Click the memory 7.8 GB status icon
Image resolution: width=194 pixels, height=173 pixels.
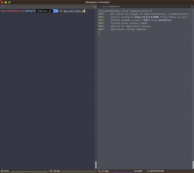pyautogui.click(x=51, y=171)
